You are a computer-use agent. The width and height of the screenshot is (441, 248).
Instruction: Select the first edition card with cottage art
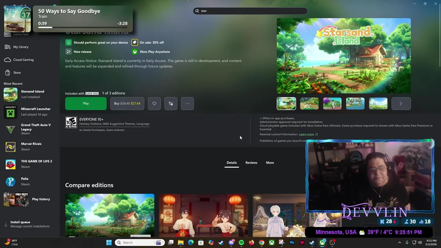coord(110,215)
